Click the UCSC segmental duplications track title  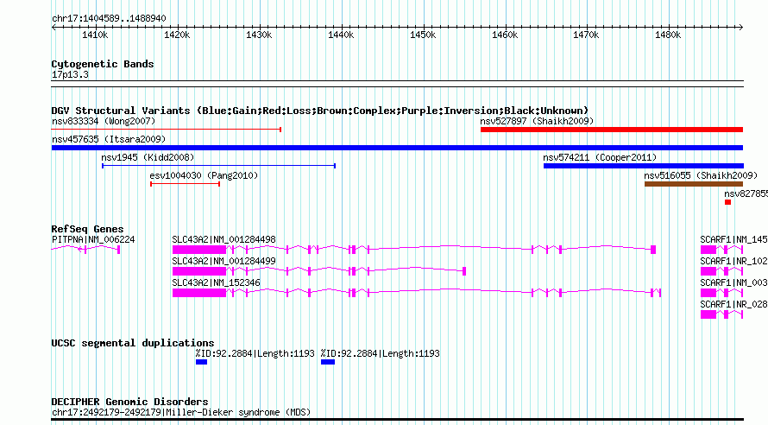(x=133, y=343)
